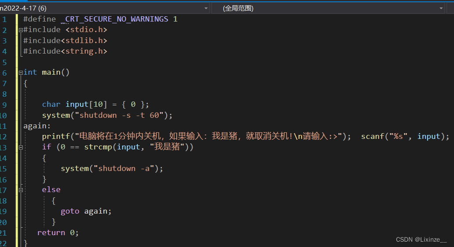Collapse the int main() function fold

coord(21,73)
